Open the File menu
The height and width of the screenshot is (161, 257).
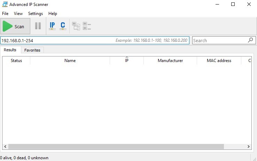5,14
